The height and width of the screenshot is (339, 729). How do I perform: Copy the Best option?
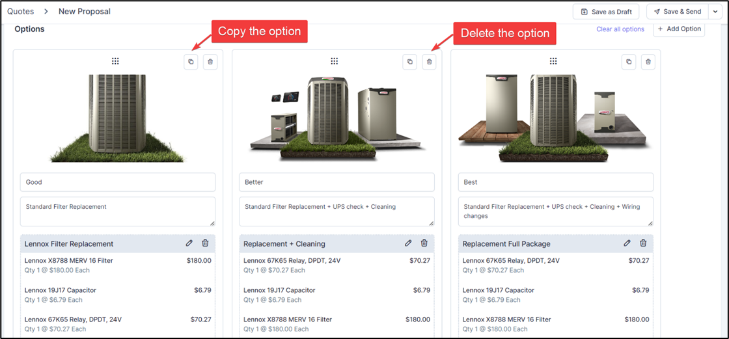(x=629, y=61)
